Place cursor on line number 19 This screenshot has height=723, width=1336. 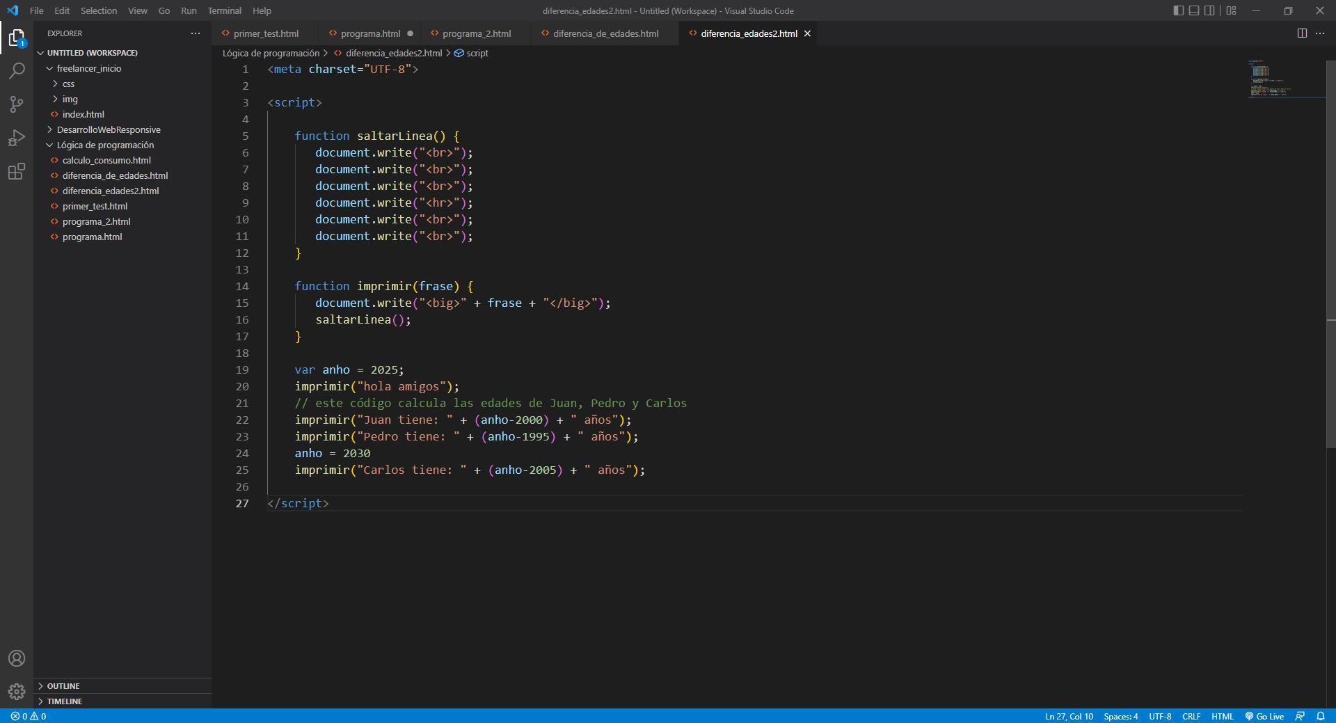click(241, 370)
